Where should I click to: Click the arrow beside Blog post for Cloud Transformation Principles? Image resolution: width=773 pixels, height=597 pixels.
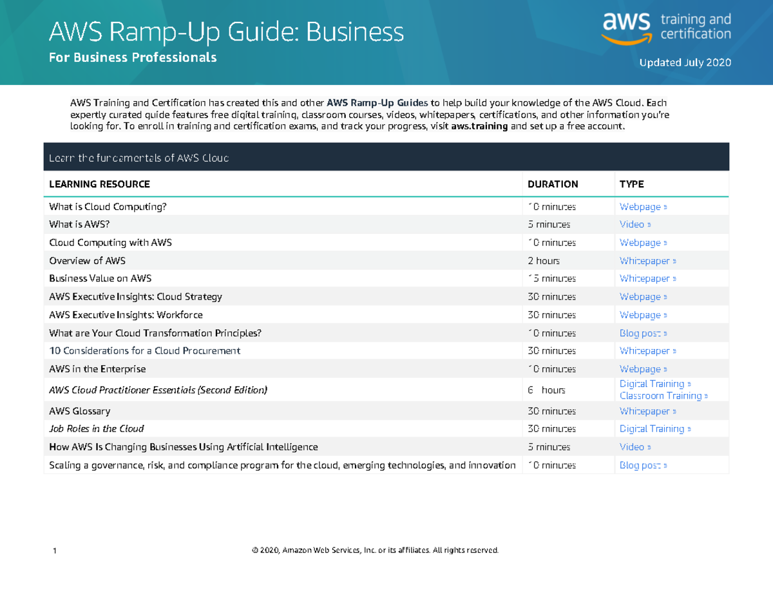tap(665, 333)
